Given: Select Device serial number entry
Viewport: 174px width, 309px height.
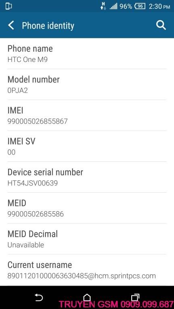Looking at the screenshot, I should point(87,177).
